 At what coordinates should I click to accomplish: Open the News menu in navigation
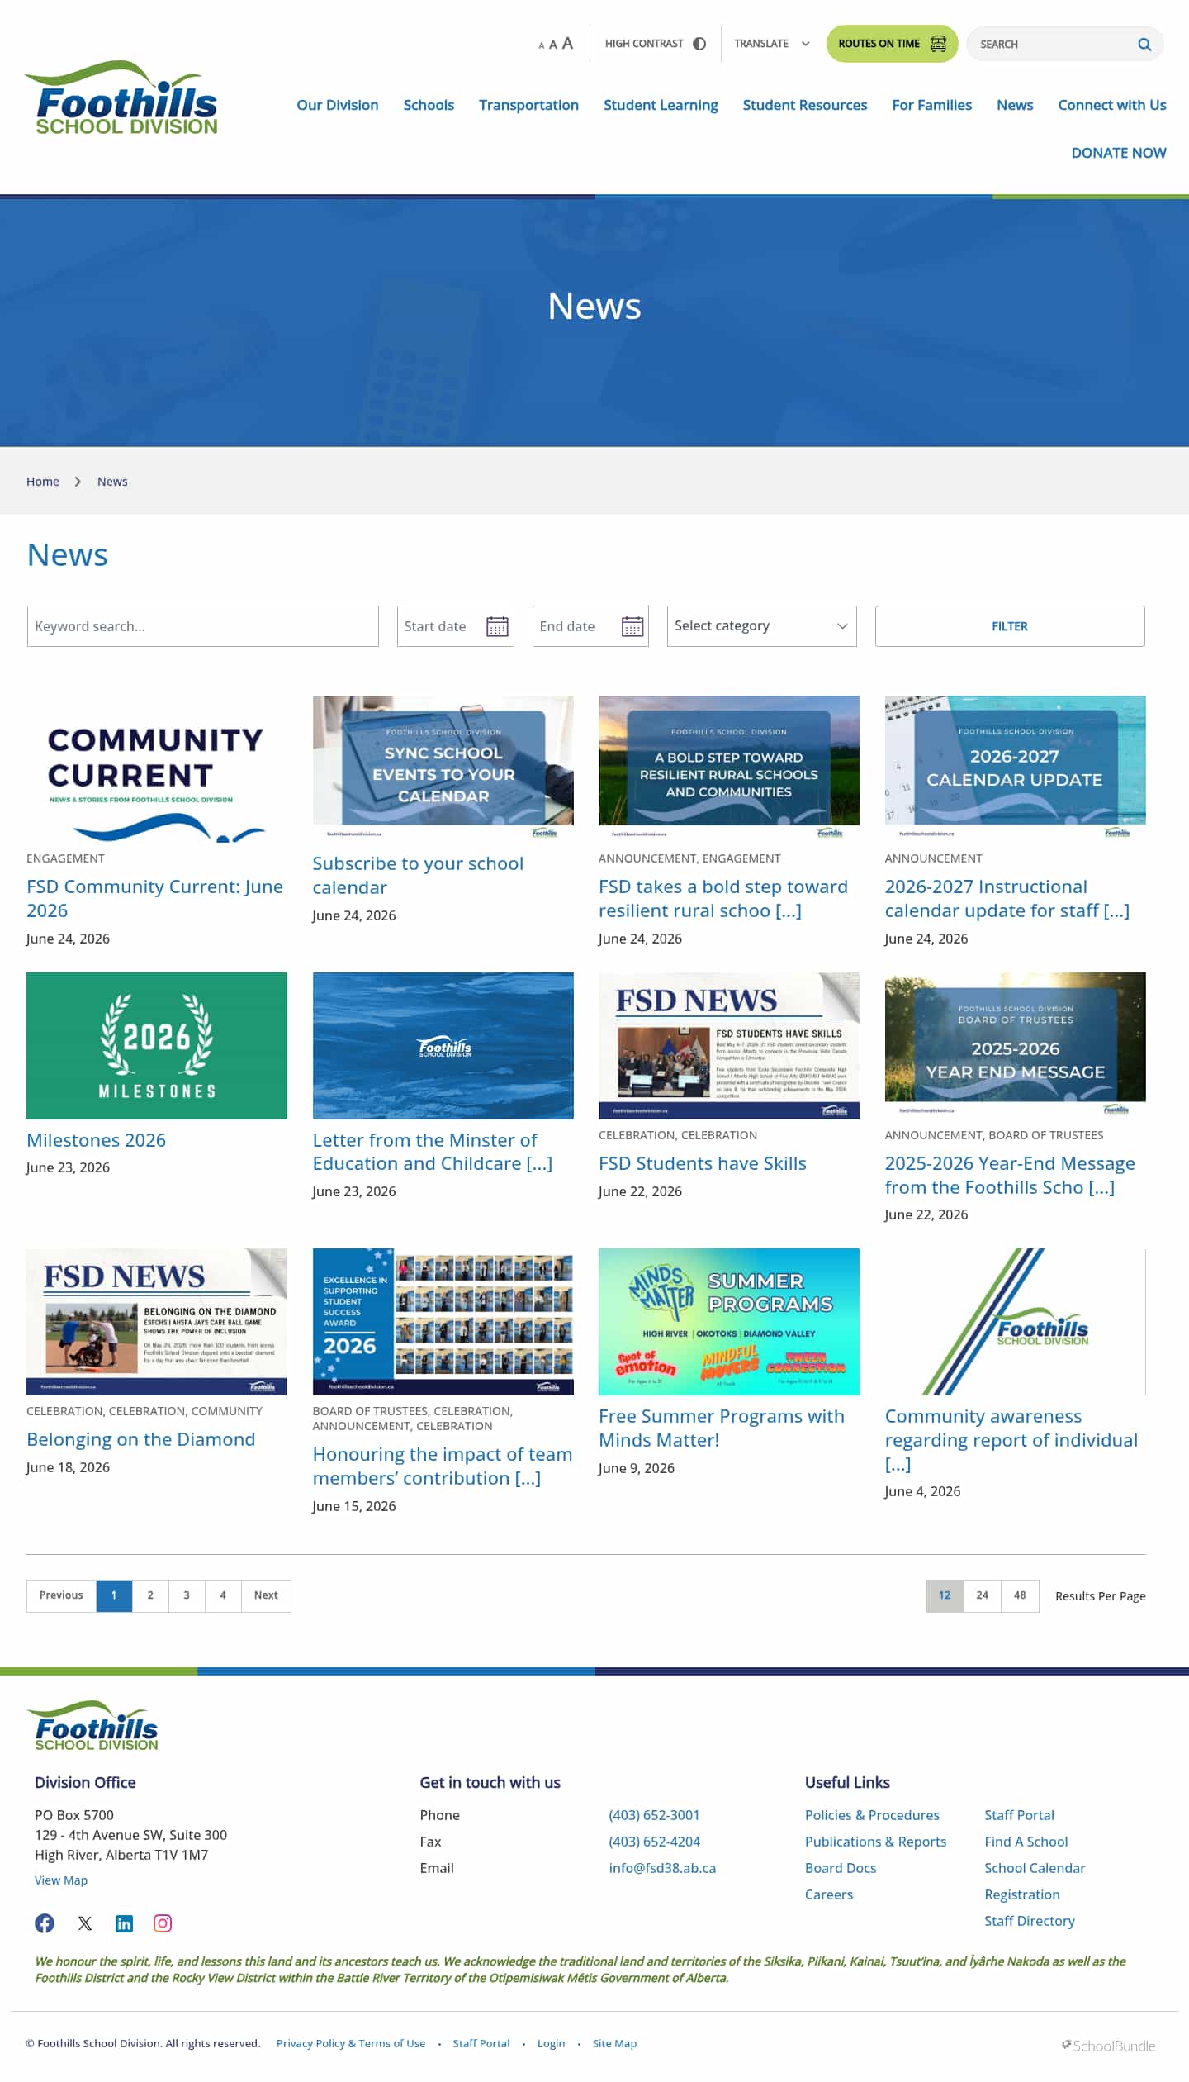1015,105
